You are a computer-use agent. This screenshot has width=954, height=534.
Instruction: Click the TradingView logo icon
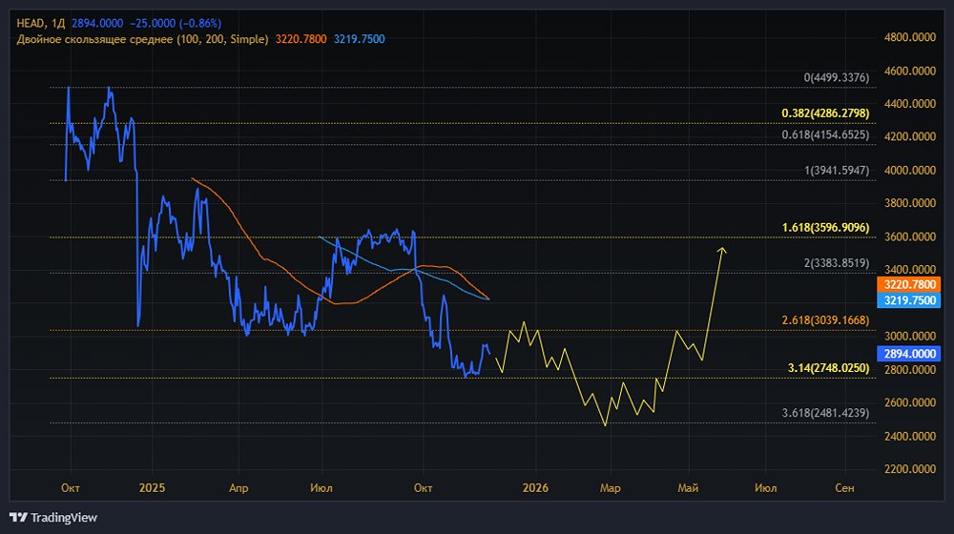19,517
